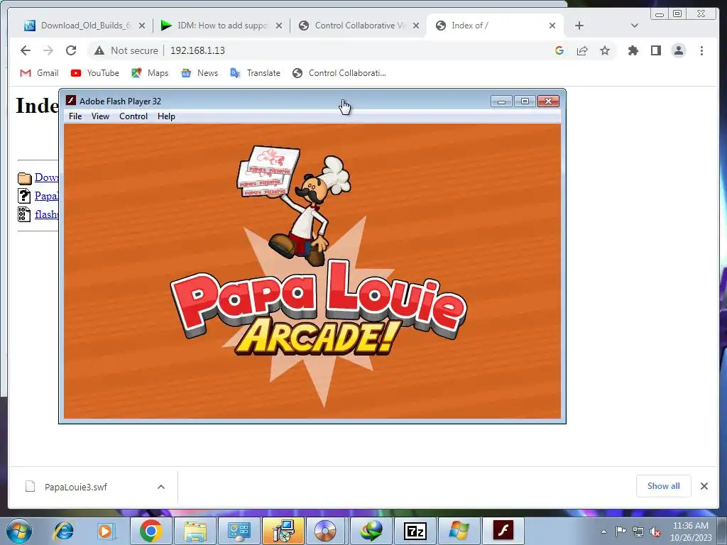This screenshot has width=727, height=545.
Task: Open Windows Media Player from taskbar
Action: [x=105, y=531]
